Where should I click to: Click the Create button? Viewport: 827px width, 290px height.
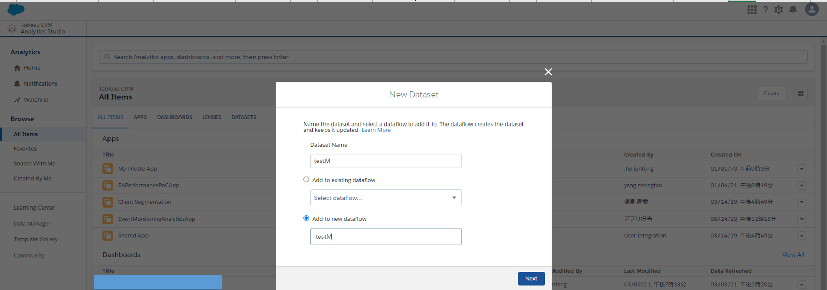click(772, 93)
